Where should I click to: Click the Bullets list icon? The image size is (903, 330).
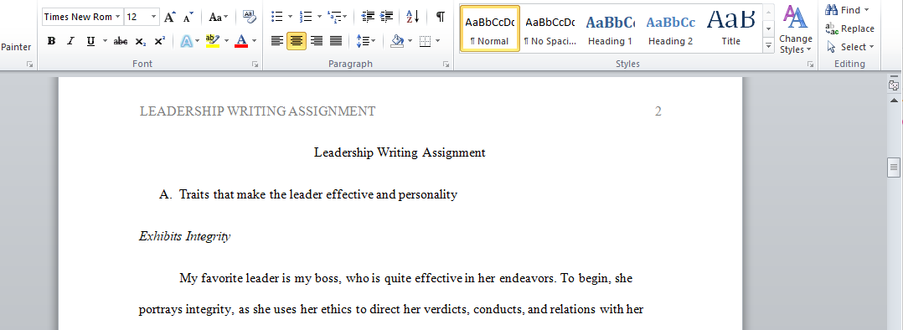point(277,17)
